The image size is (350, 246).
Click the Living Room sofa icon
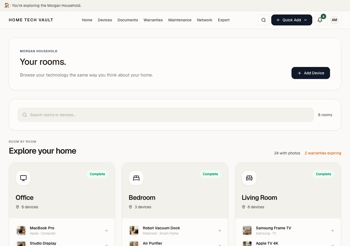point(249,178)
